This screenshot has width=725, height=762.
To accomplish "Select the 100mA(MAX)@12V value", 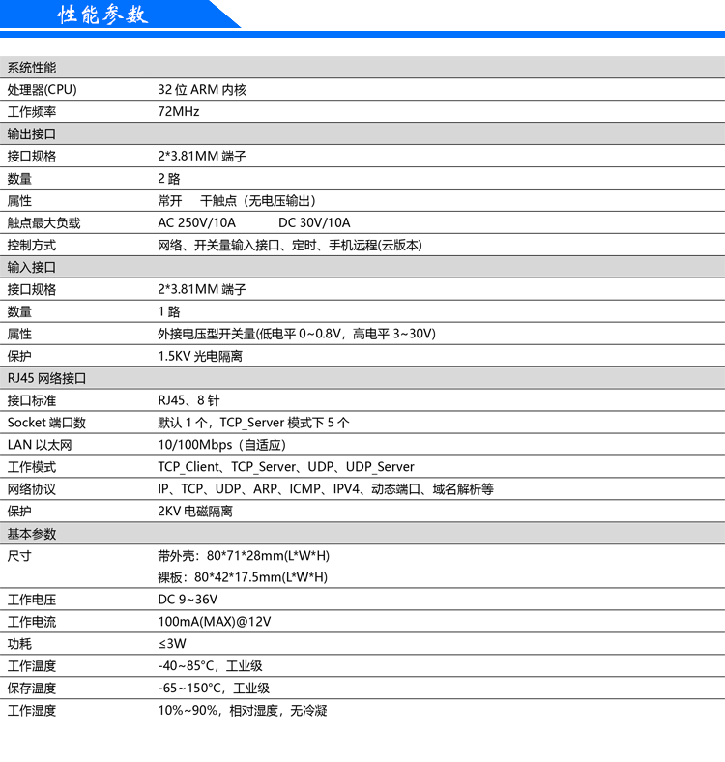I will click(215, 623).
